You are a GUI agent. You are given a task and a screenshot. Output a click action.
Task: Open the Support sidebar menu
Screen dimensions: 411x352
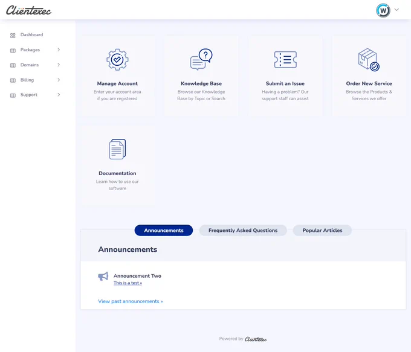[x=29, y=95]
